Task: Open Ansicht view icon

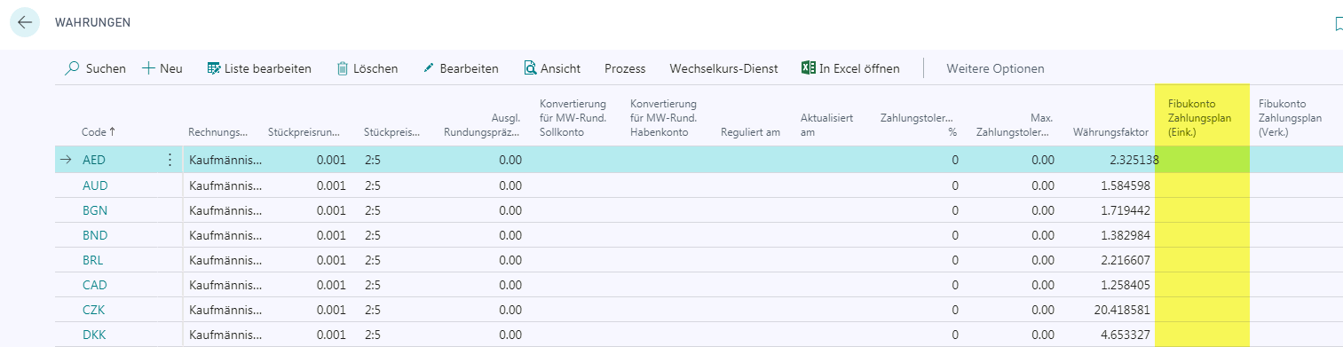Action: pyautogui.click(x=530, y=68)
